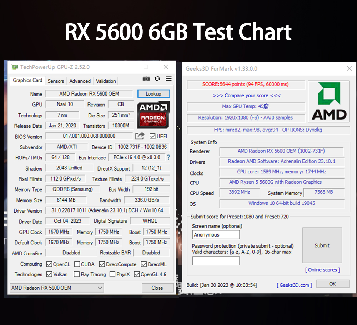
Task: Click the 6144 MB memory size value
Action: pyautogui.click(x=66, y=200)
